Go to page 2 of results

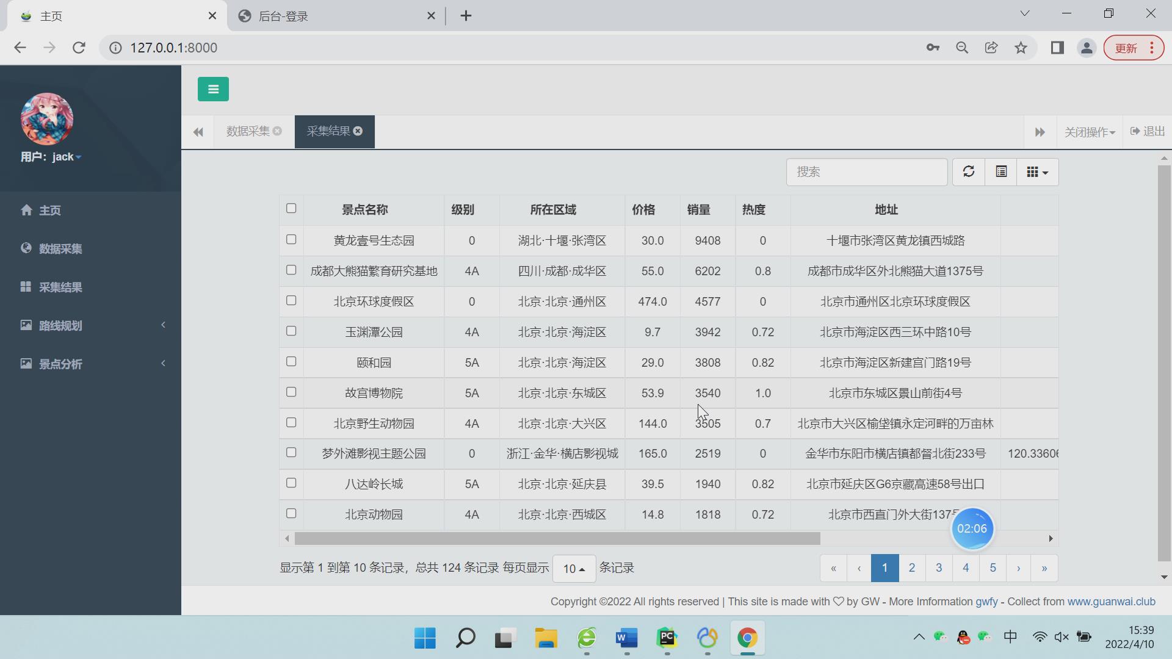[911, 567]
